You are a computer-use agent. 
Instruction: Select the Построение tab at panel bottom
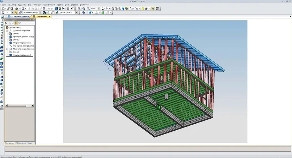coord(10,143)
